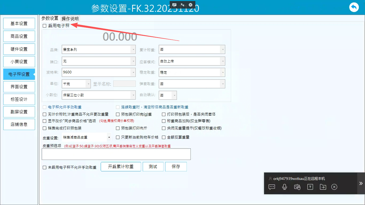365x205 pixels.
Task: Open the remote session chat icon
Action: 272,187
